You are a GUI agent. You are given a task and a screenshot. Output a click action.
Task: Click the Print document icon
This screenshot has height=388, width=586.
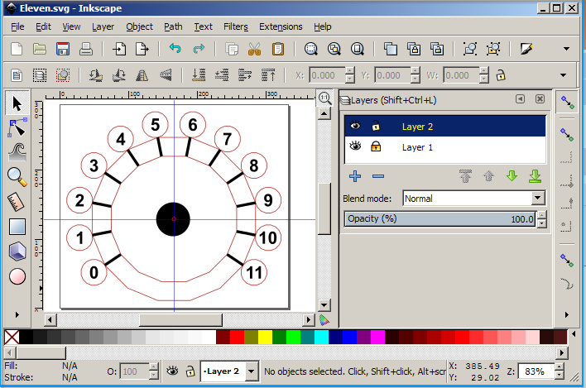85,49
